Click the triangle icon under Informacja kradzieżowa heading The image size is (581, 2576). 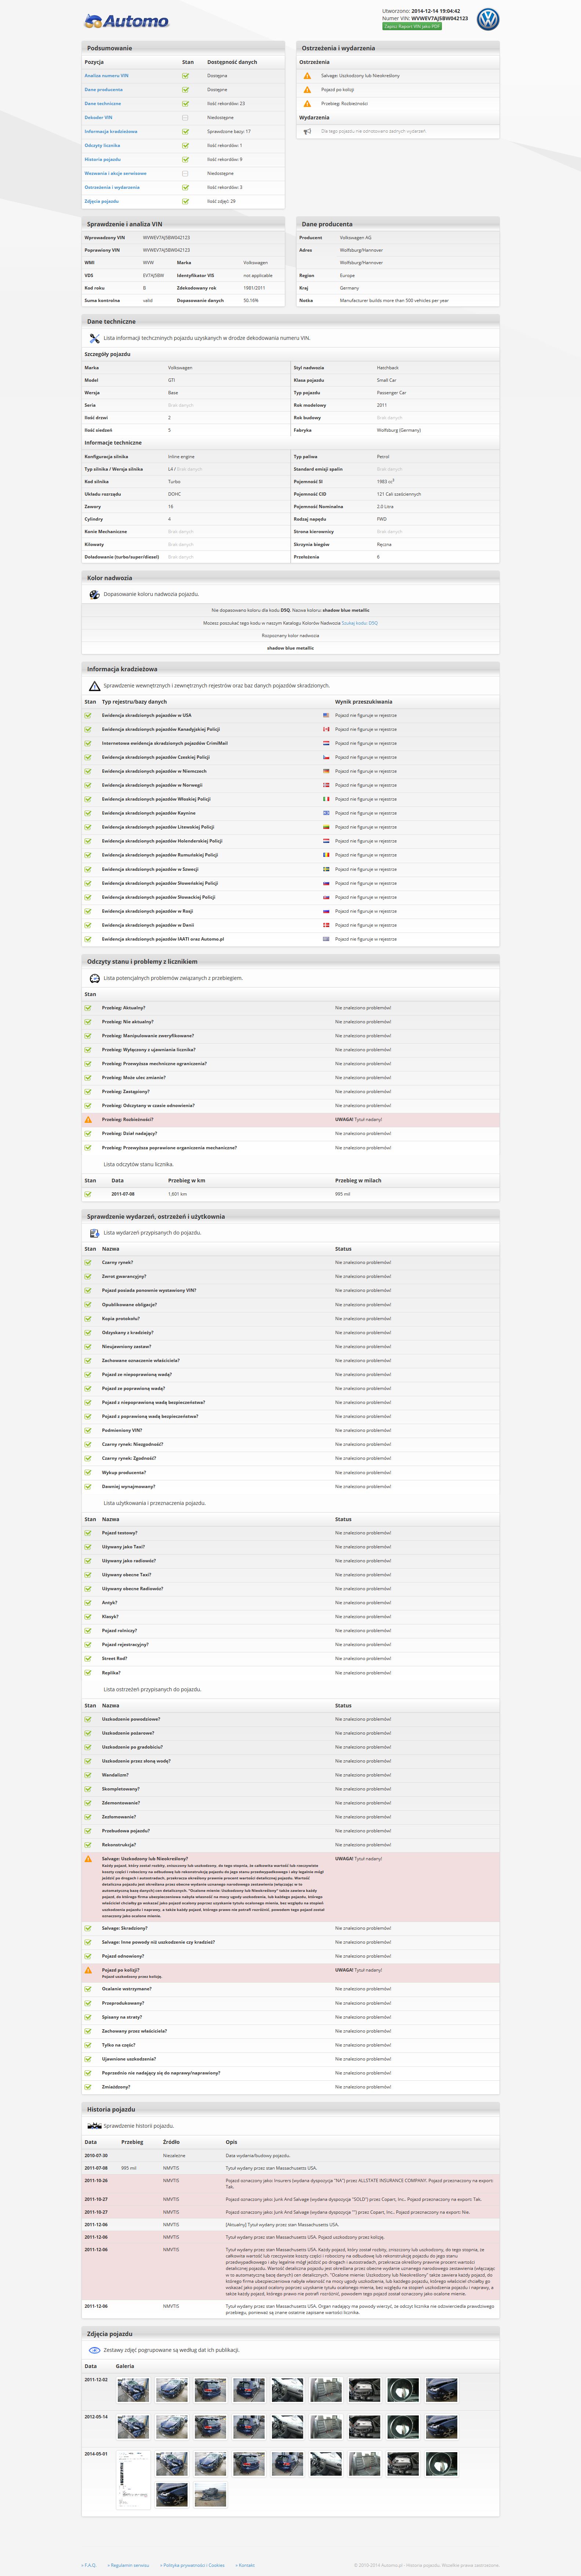[95, 686]
